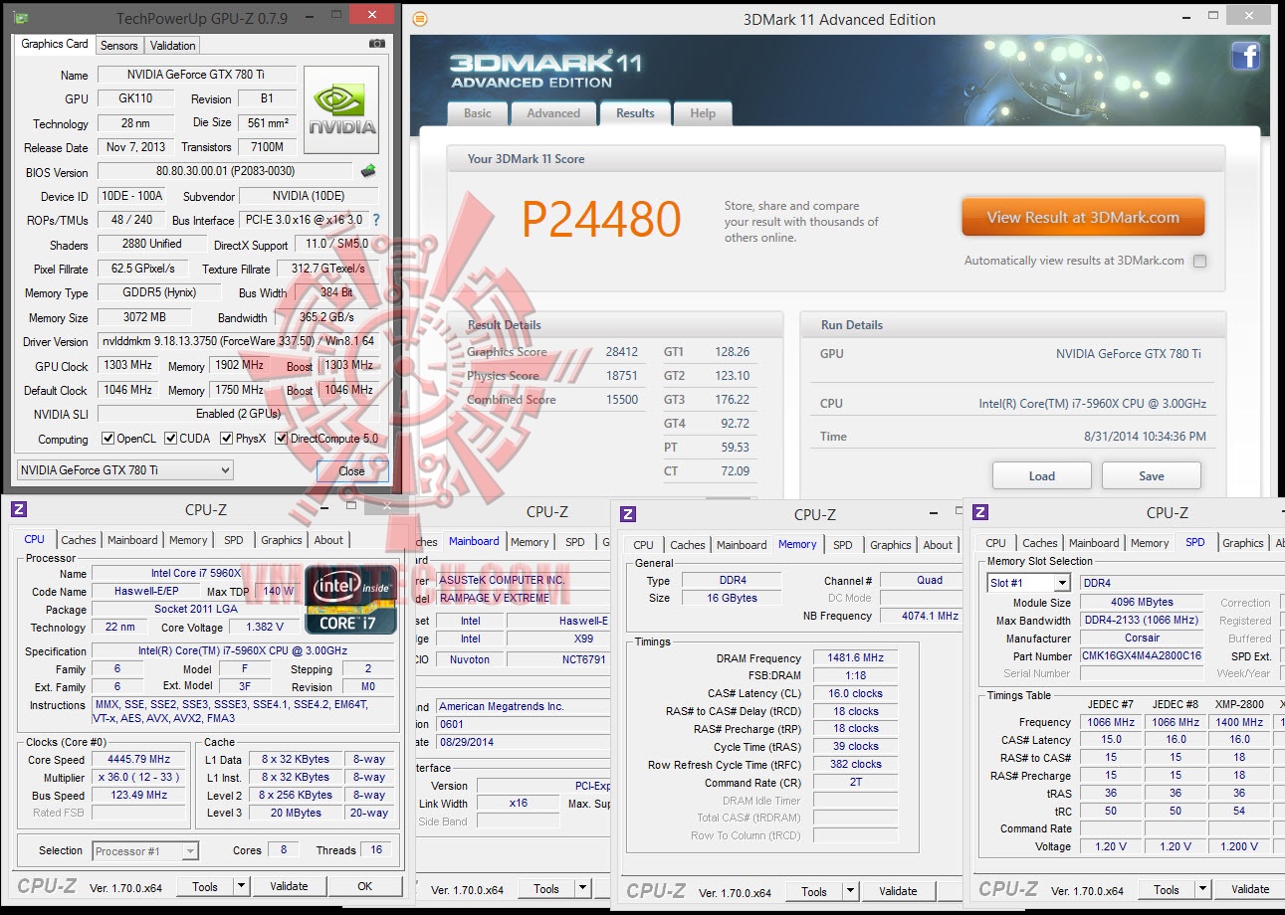Select the SPD tab in the CPU-Z Mainboard window
The height and width of the screenshot is (915, 1285).
[x=575, y=542]
